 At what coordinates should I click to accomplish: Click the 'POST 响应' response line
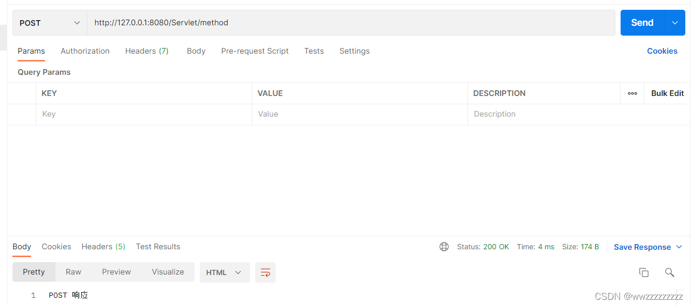[x=68, y=295]
